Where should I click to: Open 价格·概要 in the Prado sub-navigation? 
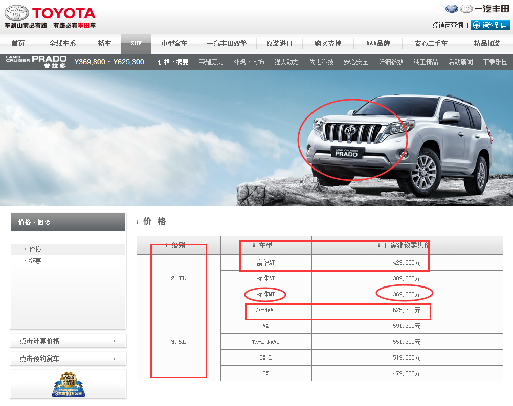[x=173, y=62]
